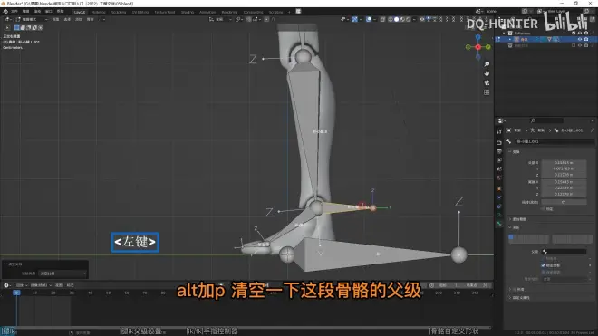Switch to the Shading workspace tab

[188, 12]
